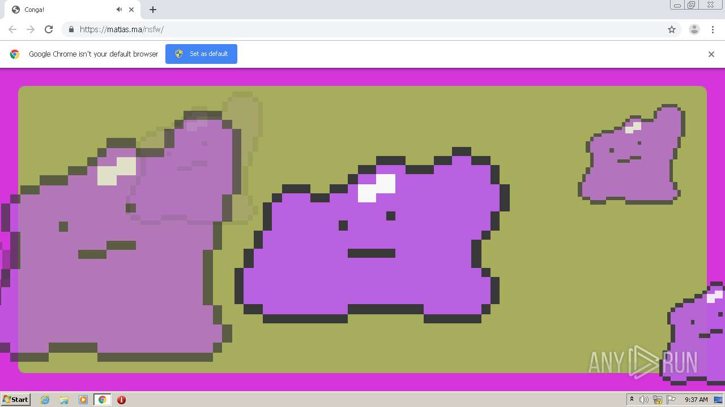Go back to previous page
Viewport: 725px width, 407px height.
(x=12, y=29)
